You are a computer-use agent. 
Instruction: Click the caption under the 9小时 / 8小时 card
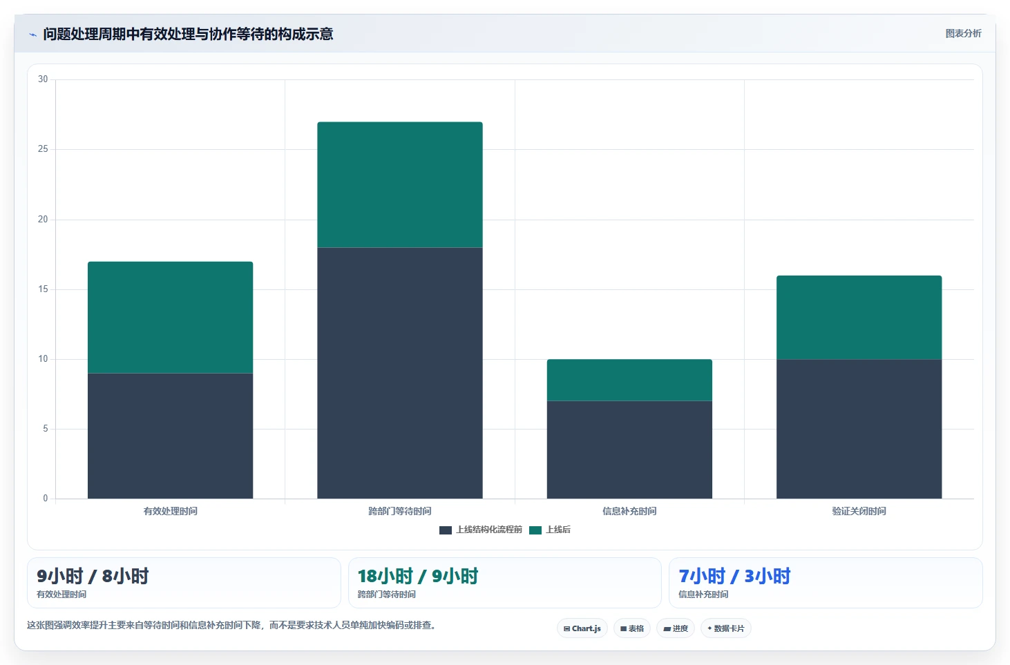point(61,595)
